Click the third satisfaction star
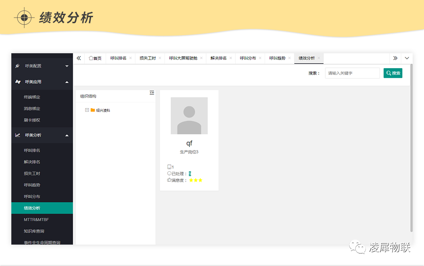The width and height of the screenshot is (424, 266). [200, 180]
